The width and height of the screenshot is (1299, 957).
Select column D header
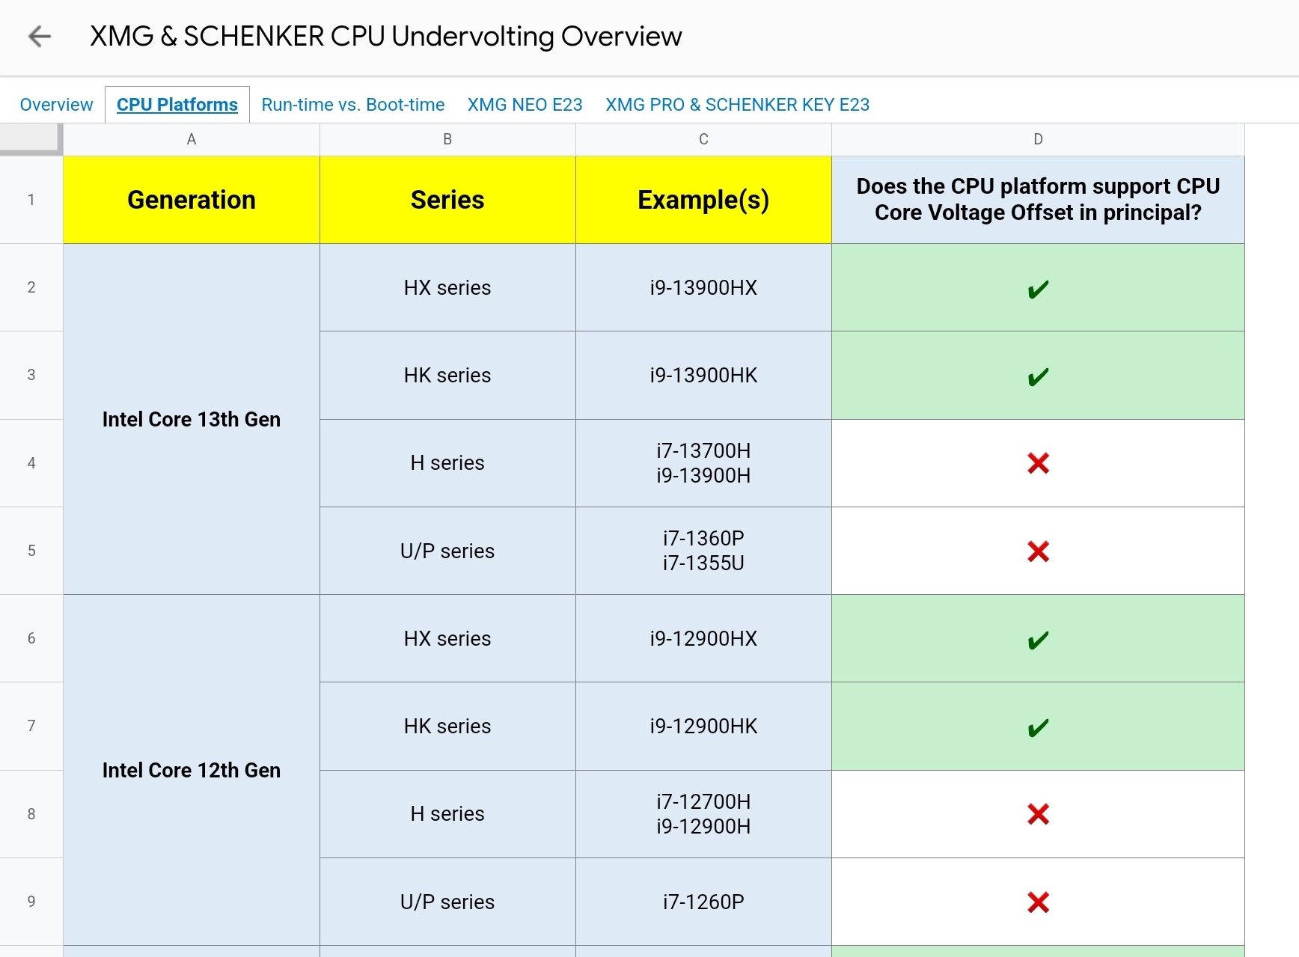(x=1038, y=139)
